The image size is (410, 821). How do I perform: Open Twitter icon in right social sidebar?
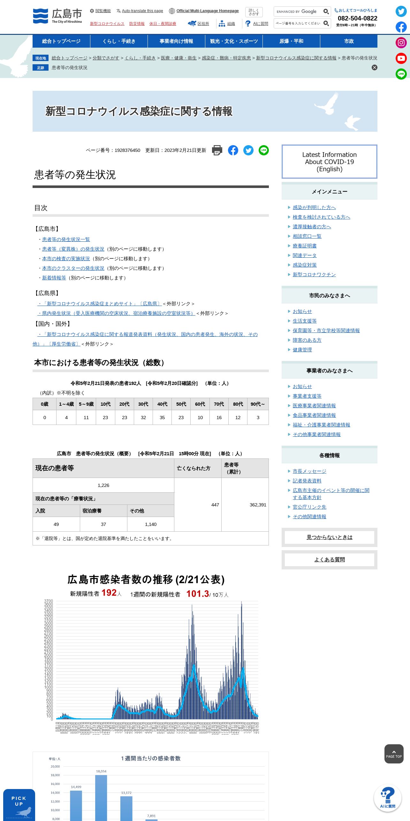(x=401, y=12)
